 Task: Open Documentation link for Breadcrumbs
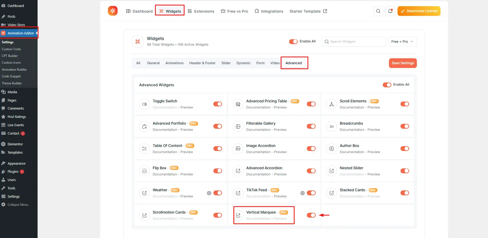coord(352,130)
